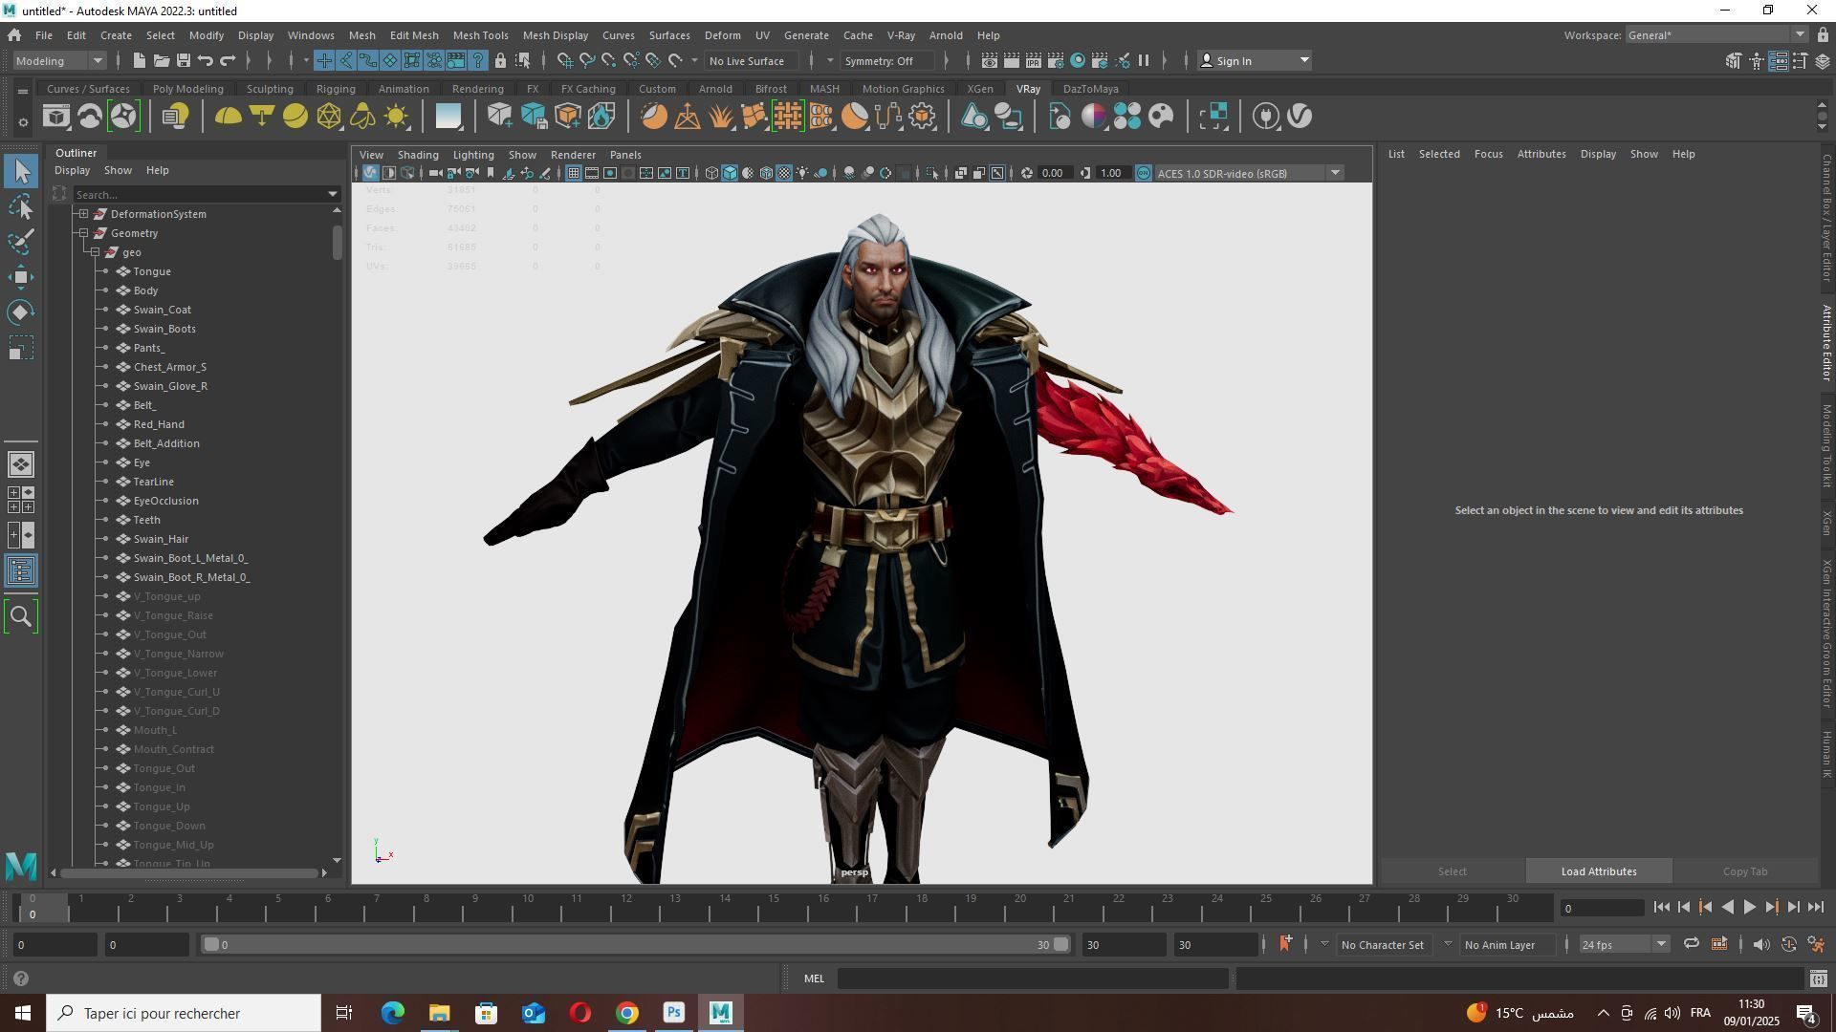Toggle view transform ACES color management icon

coord(1144,173)
